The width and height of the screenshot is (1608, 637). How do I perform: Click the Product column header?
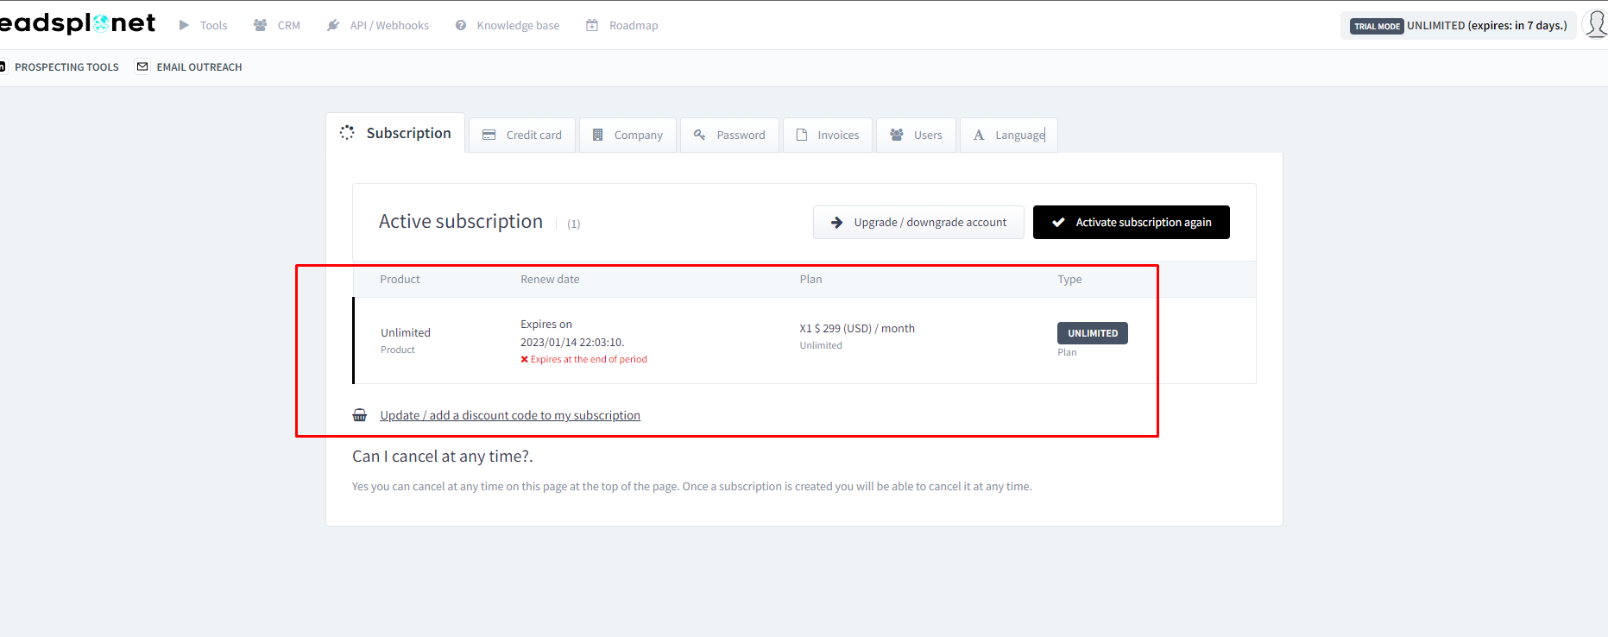pyautogui.click(x=400, y=279)
